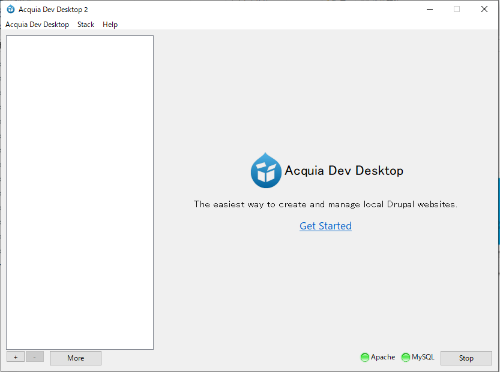This screenshot has height=372, width=500.
Task: Click the Acquia Dev Desktop heading text
Action: coord(344,171)
